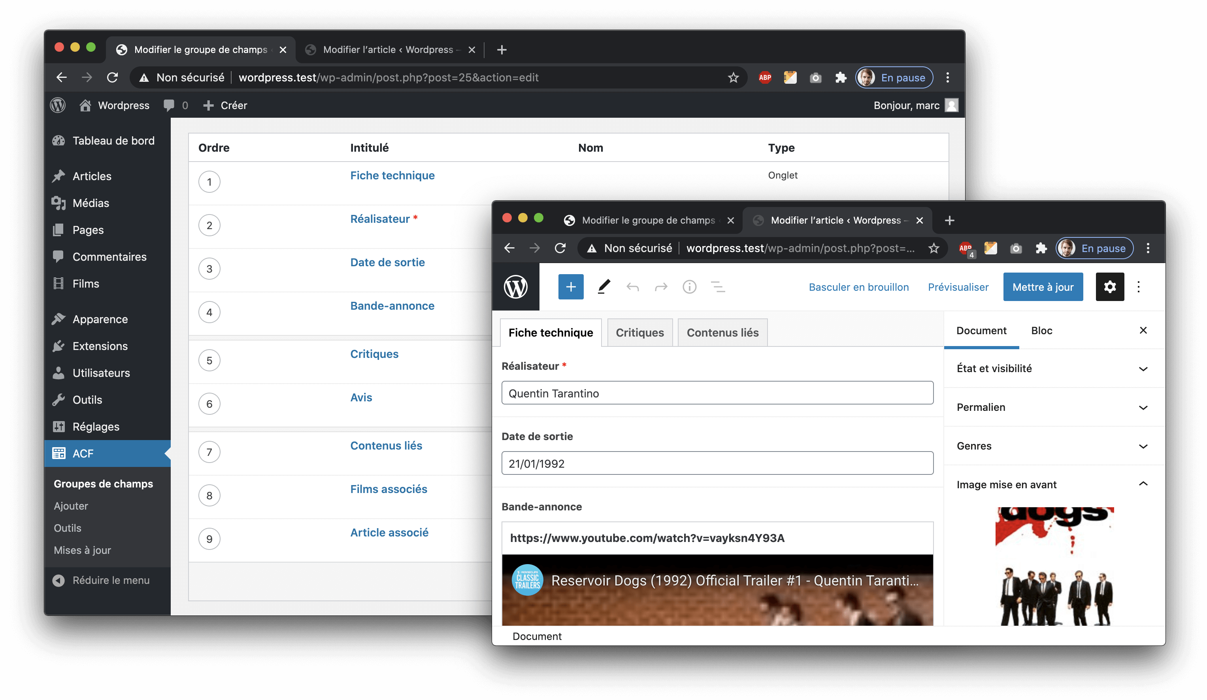Click the Réalisateur text input field
The image size is (1207, 700).
[x=717, y=393]
